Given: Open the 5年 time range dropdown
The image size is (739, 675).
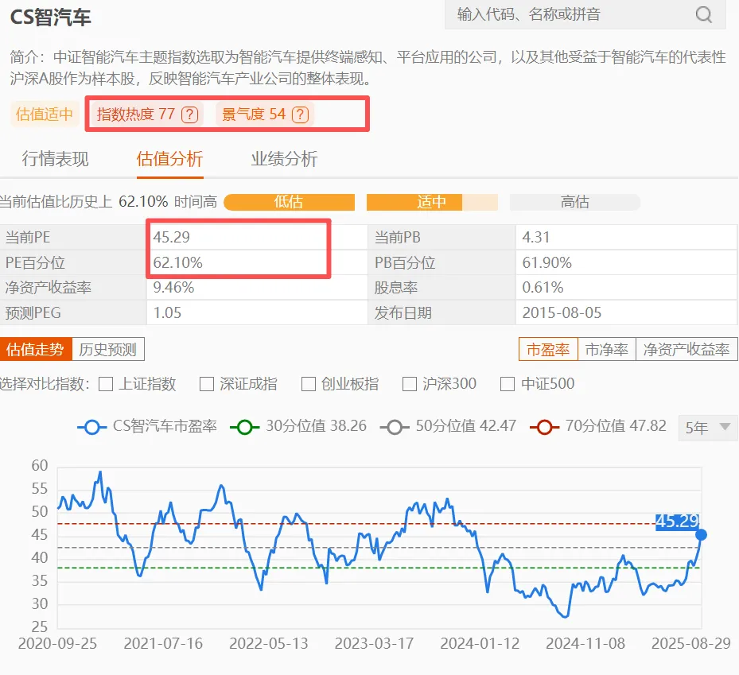Looking at the screenshot, I should click(x=707, y=428).
